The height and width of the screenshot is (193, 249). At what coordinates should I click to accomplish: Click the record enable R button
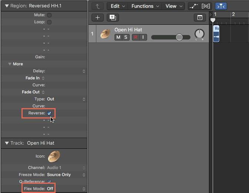136,37
